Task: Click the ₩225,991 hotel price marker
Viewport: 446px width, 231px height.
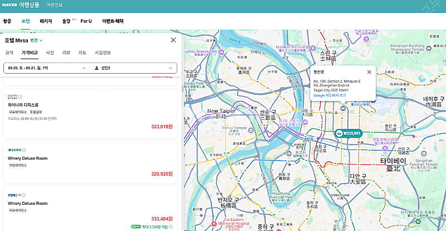Action: point(348,133)
